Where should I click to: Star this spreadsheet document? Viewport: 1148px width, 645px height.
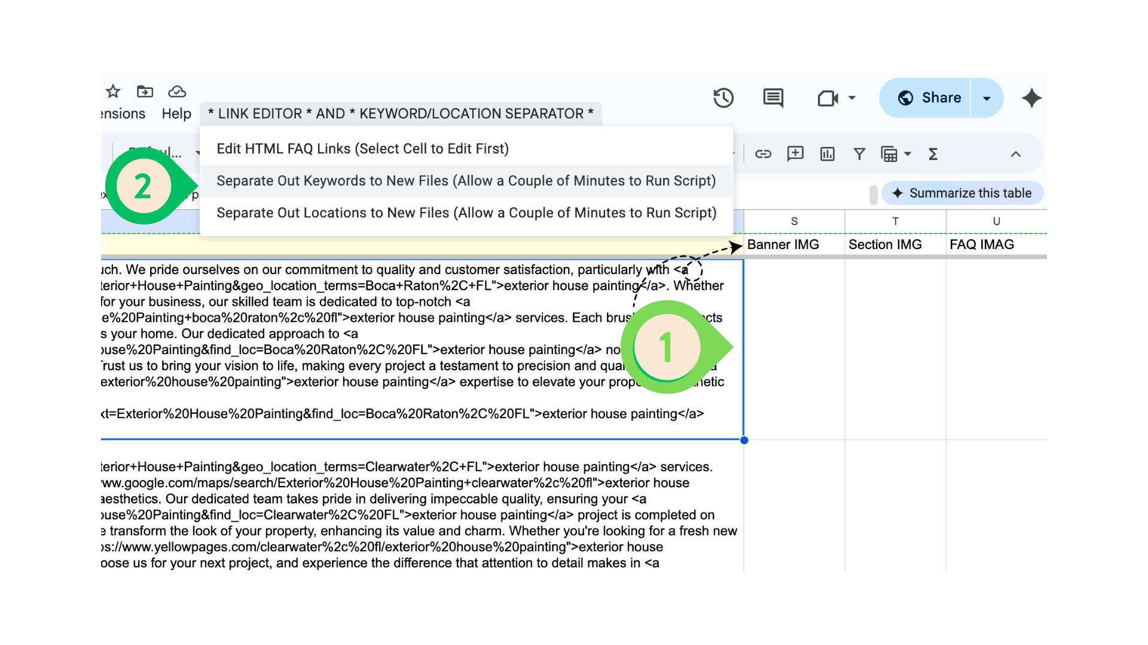[113, 91]
